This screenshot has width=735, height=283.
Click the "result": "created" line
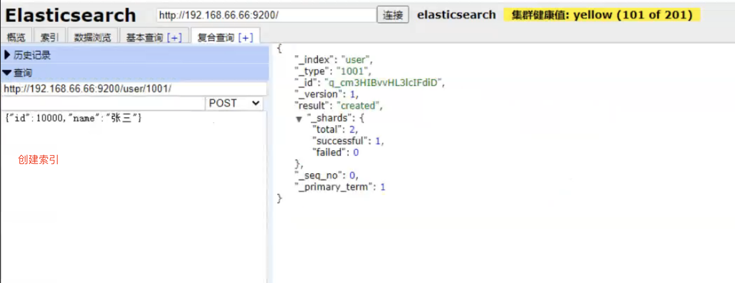[x=338, y=106]
